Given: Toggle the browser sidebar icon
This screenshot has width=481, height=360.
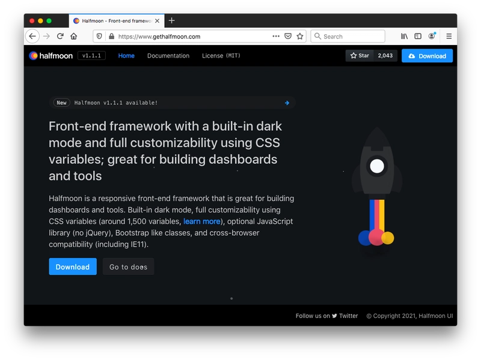Looking at the screenshot, I should [x=418, y=37].
